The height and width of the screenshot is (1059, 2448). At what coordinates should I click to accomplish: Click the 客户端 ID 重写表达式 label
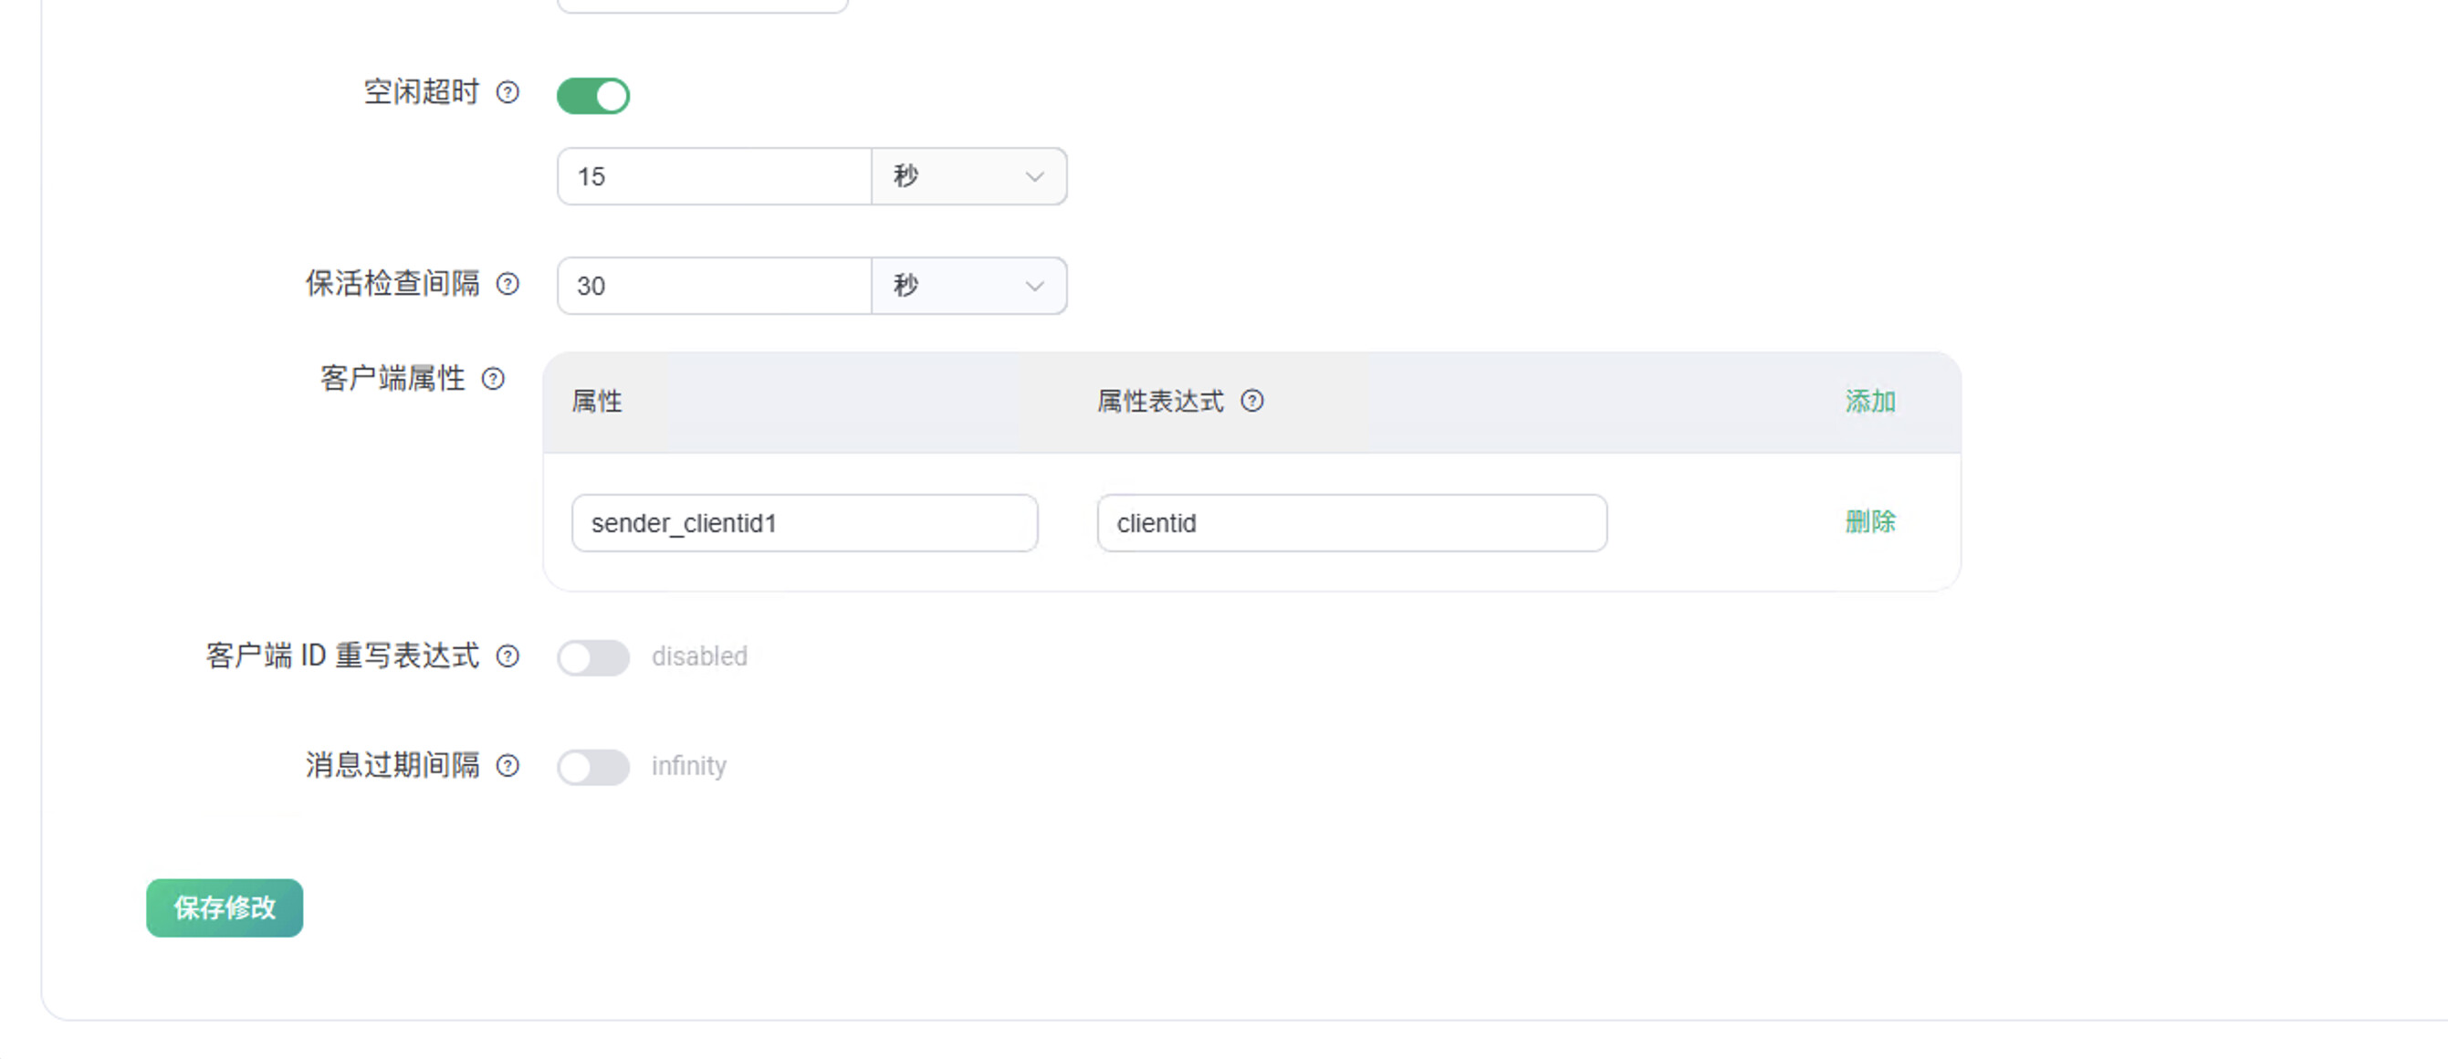pyautogui.click(x=343, y=655)
